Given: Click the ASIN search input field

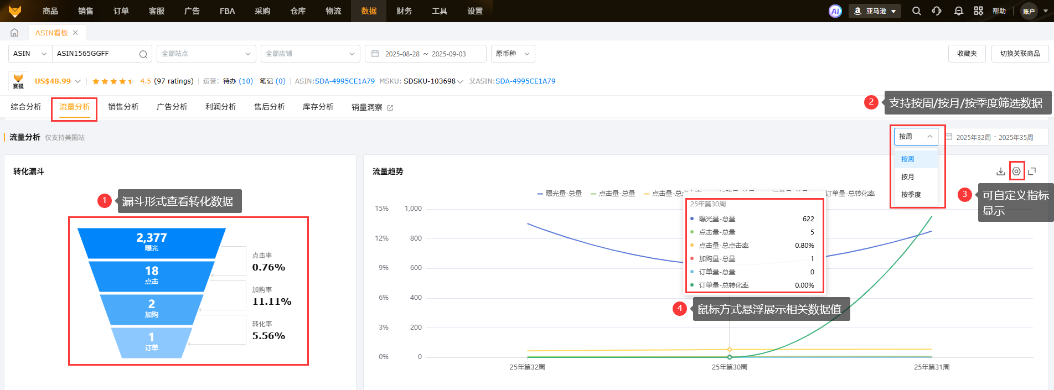Looking at the screenshot, I should click(95, 54).
